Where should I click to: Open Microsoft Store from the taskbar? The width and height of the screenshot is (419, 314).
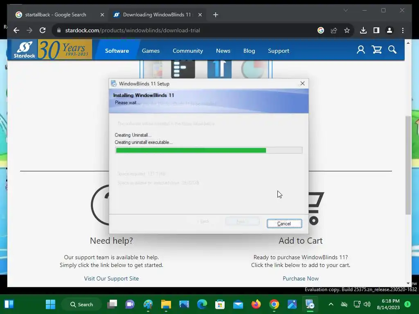(x=220, y=304)
